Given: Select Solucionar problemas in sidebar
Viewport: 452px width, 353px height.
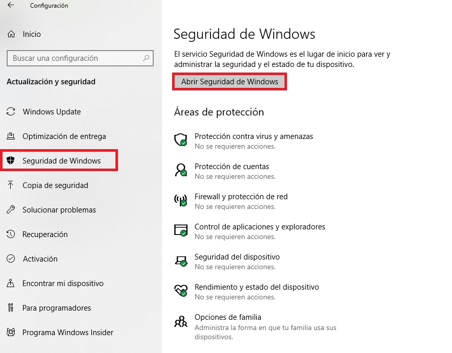Looking at the screenshot, I should click(59, 209).
